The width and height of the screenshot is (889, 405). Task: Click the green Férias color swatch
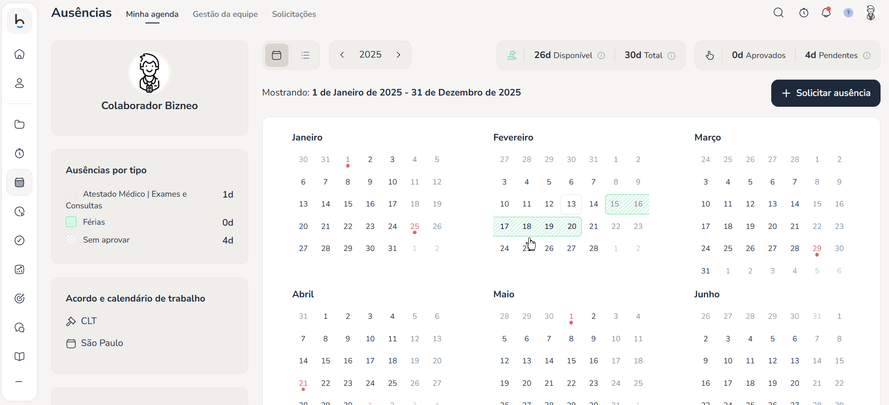point(71,222)
